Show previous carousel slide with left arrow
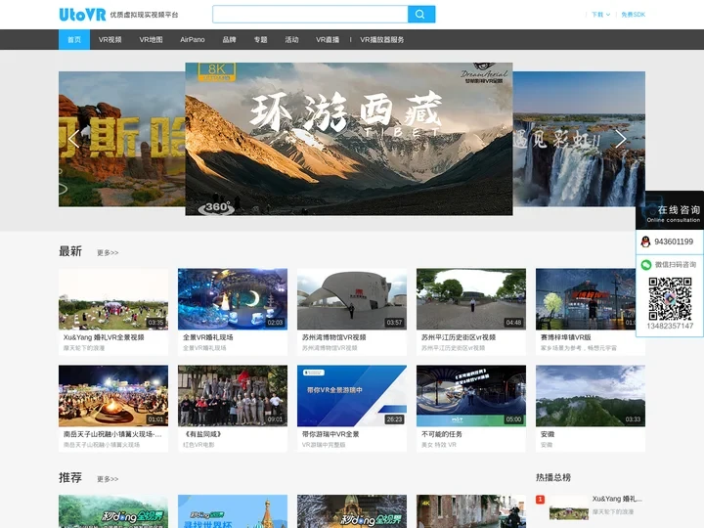The width and height of the screenshot is (704, 528). (73, 139)
